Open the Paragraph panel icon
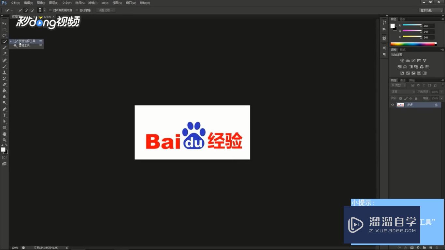The width and height of the screenshot is (445, 250). pos(384,54)
